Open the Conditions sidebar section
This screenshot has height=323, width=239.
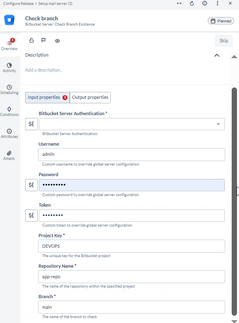[x=9, y=111]
